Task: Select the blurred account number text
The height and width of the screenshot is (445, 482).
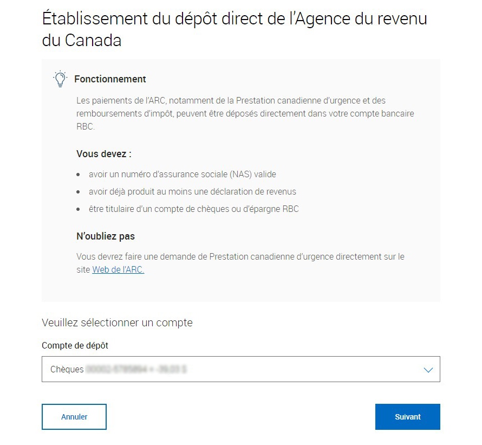Action: (x=136, y=369)
